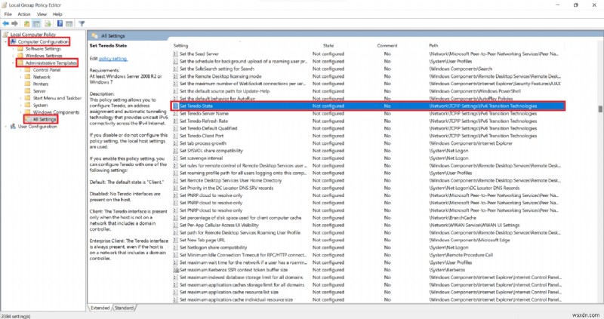This screenshot has height=319, width=604.
Task: Click the User Configuration node icon
Action: [x=13, y=126]
